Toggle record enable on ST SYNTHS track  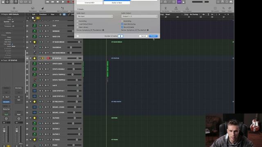point(48,58)
